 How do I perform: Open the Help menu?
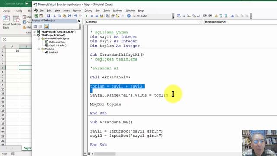pyautogui.click(x=141, y=10)
